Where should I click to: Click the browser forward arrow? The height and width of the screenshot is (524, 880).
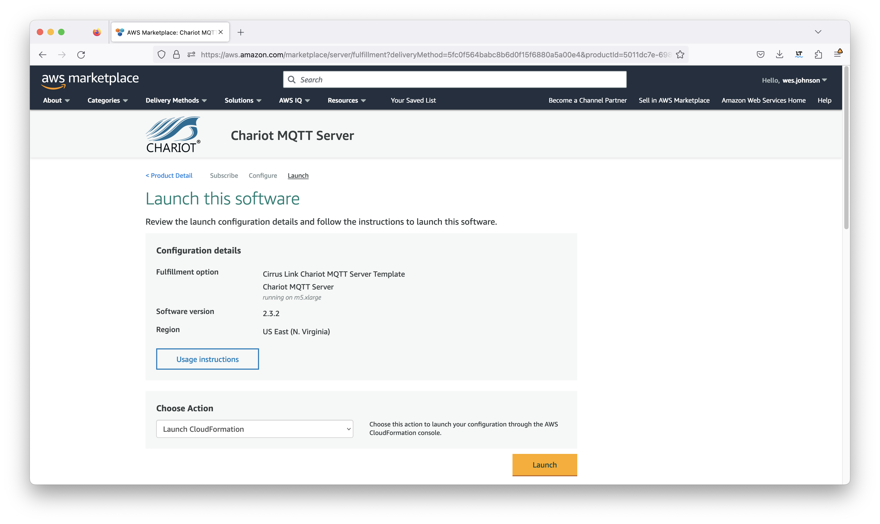coord(62,55)
